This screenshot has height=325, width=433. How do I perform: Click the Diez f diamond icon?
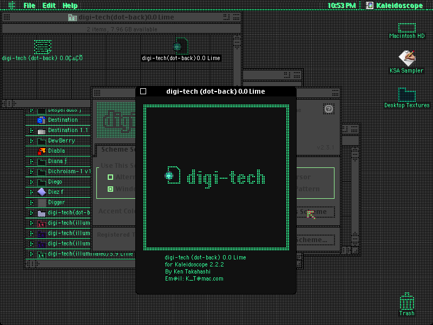42,192
